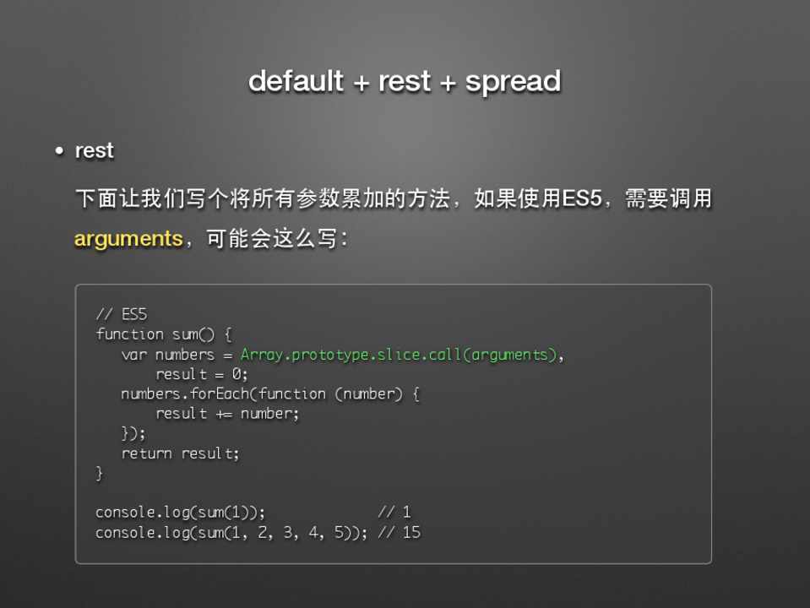Select the bold "rest" bullet heading
The image size is (810, 608).
click(95, 151)
